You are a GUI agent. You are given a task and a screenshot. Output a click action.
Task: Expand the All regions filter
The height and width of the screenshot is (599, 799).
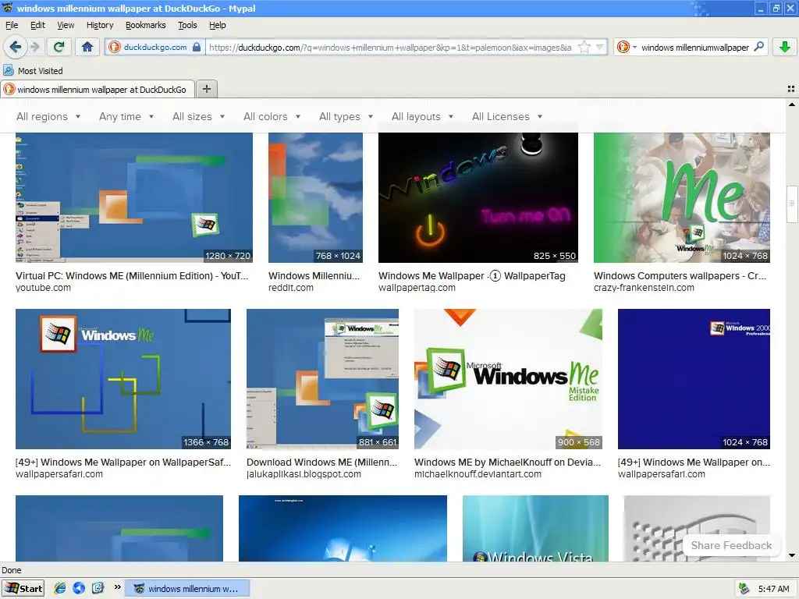coord(48,117)
